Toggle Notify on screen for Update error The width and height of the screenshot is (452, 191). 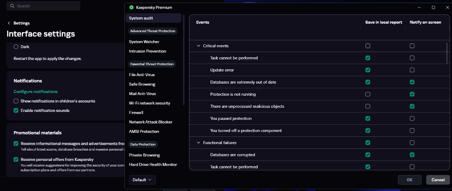click(412, 70)
